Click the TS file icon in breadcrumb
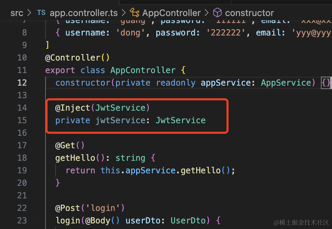The image size is (332, 229). (x=41, y=13)
